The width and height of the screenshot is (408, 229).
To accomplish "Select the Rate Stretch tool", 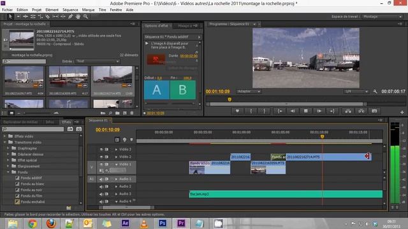I will pos(40,17).
